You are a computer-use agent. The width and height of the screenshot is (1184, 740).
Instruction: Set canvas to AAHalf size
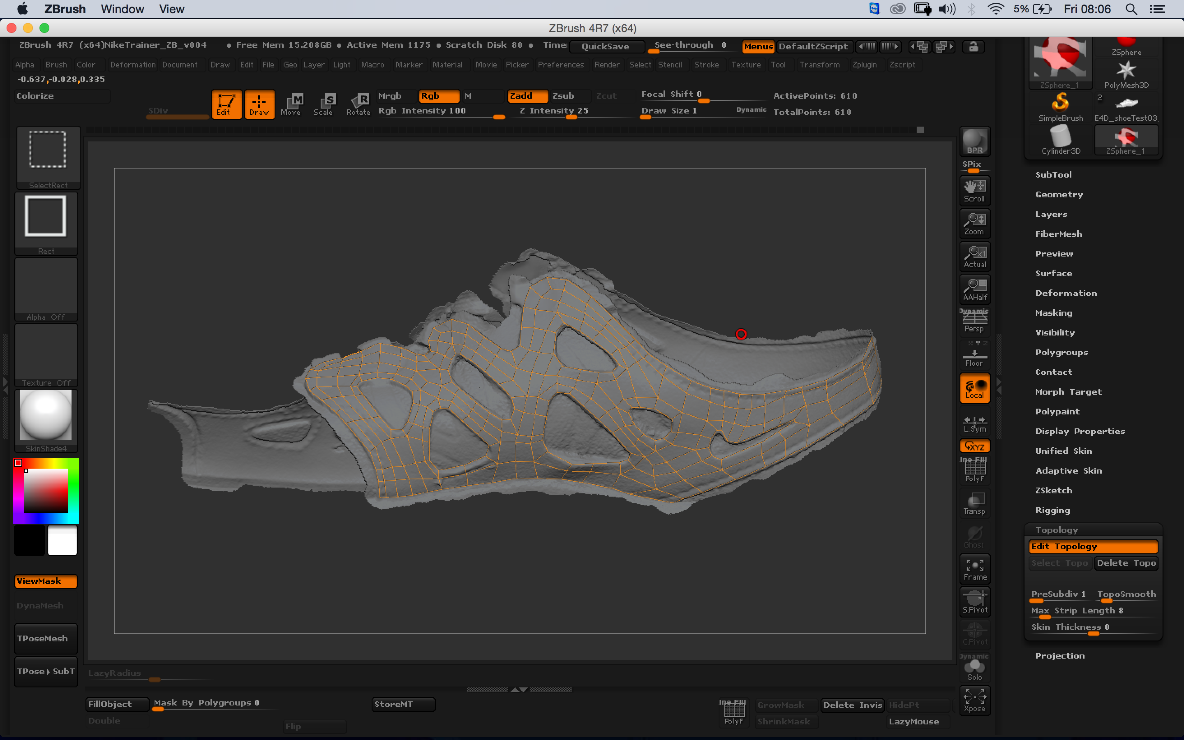[x=975, y=289]
